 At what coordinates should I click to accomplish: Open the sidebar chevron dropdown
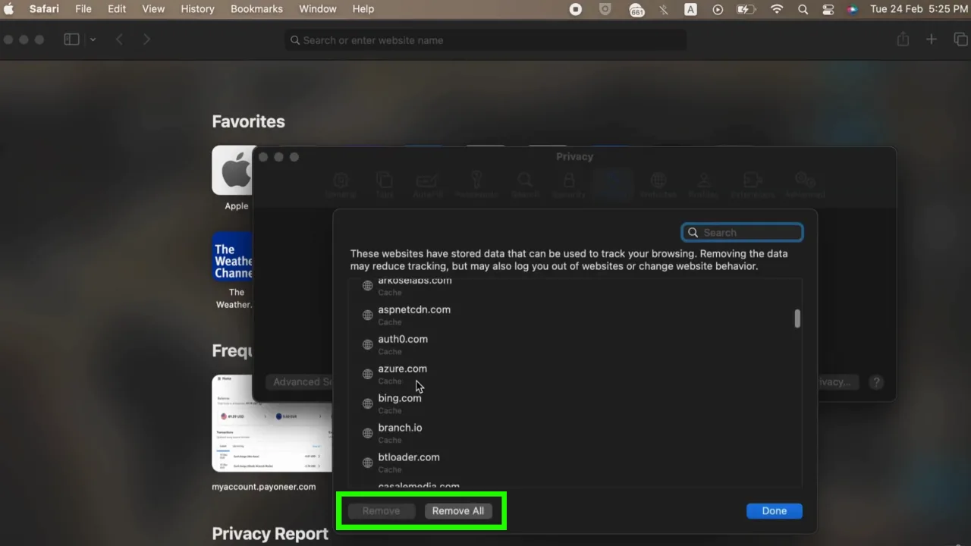point(93,39)
